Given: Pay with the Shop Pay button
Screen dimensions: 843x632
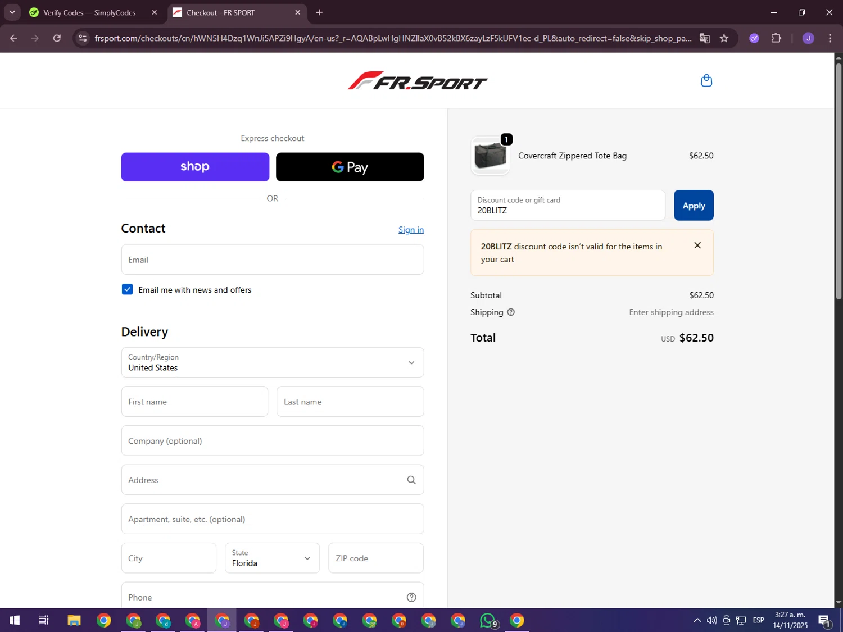Looking at the screenshot, I should (x=195, y=167).
